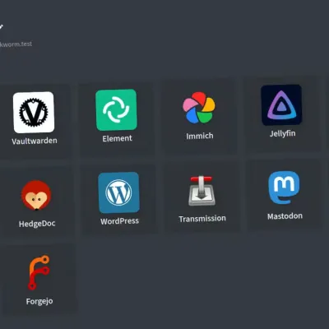
Task: Click the Forgejo label text
Action: [x=39, y=301]
